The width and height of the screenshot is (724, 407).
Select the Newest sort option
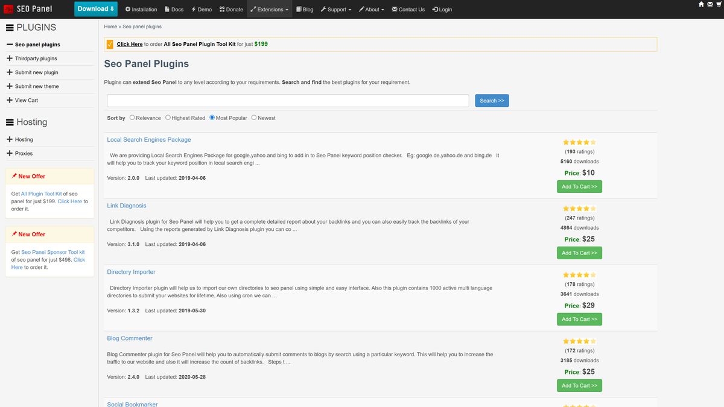coord(254,118)
